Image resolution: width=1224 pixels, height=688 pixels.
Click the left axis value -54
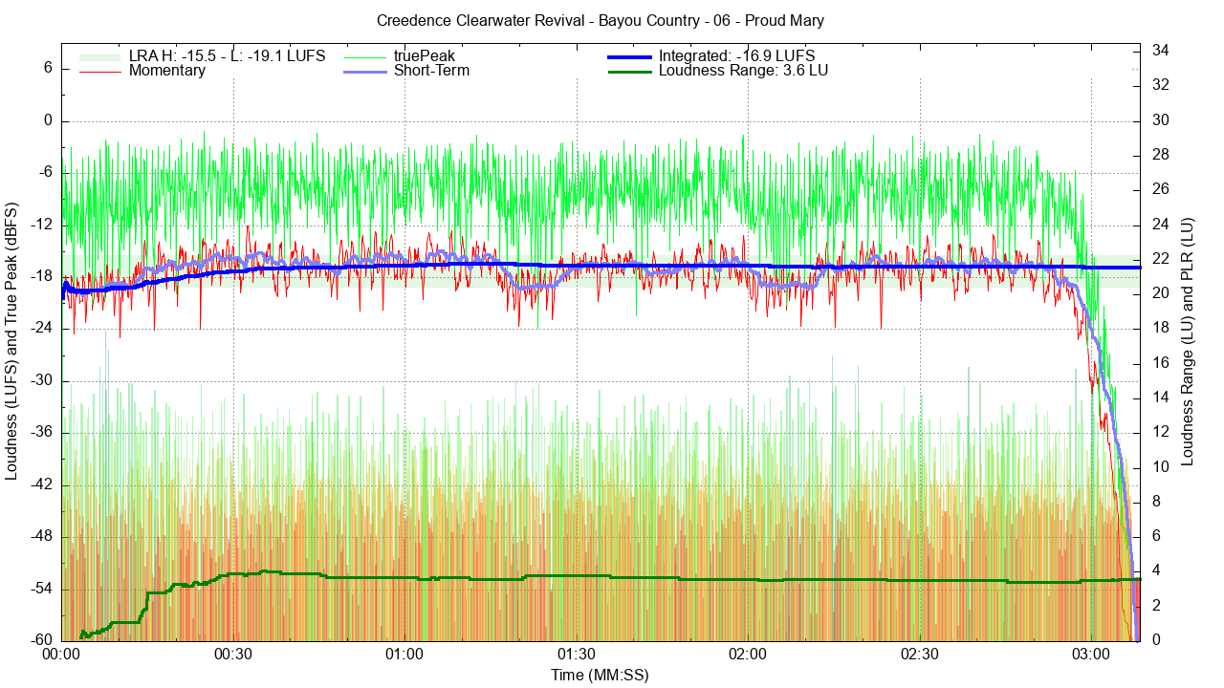43,588
